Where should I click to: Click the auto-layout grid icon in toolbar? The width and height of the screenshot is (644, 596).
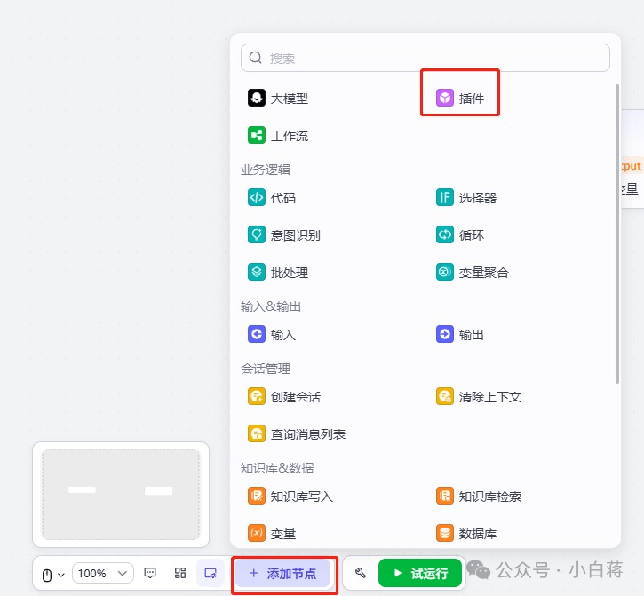(180, 573)
